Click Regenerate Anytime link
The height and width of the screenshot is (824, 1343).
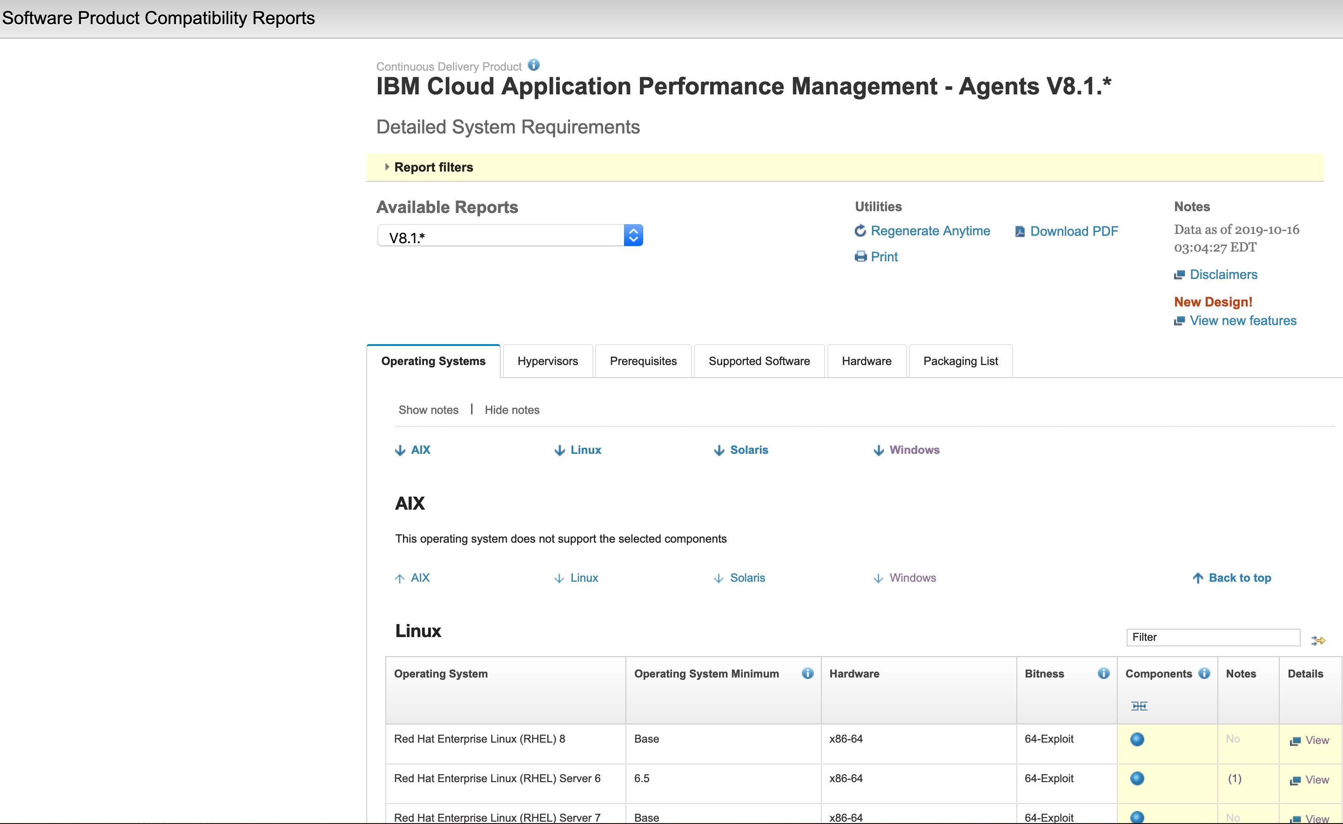[x=930, y=231]
